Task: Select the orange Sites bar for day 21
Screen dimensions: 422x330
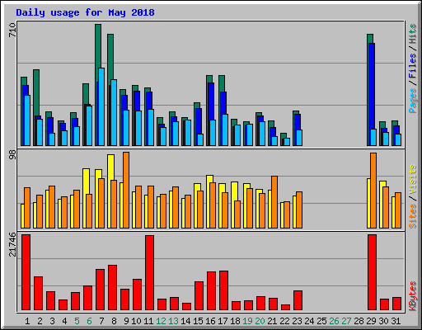Action: (x=274, y=202)
